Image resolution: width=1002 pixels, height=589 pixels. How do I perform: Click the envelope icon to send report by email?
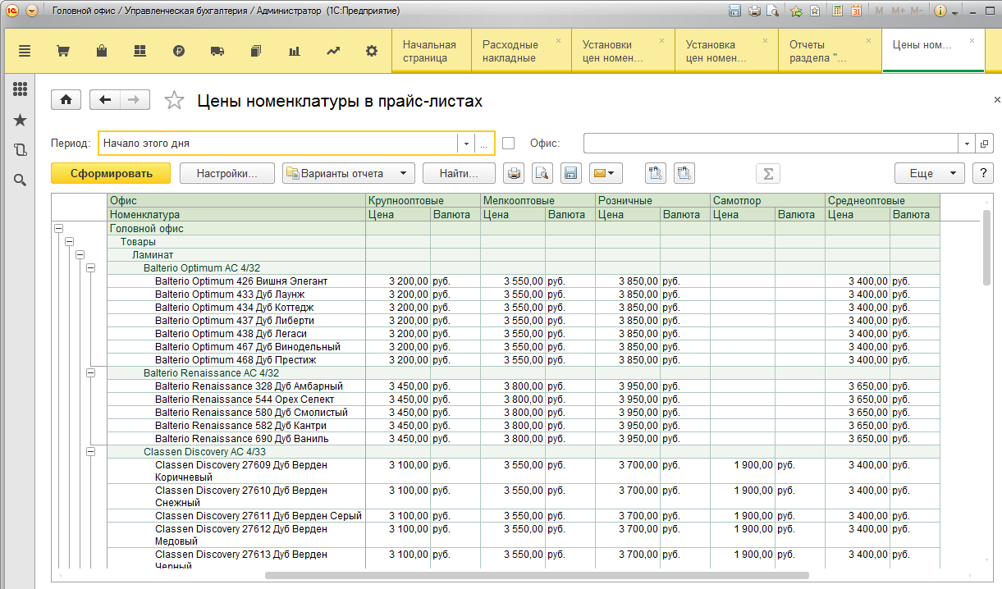pyautogui.click(x=605, y=173)
